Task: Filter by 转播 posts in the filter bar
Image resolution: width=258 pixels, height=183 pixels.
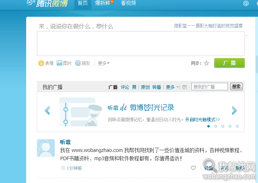Action: [157, 87]
